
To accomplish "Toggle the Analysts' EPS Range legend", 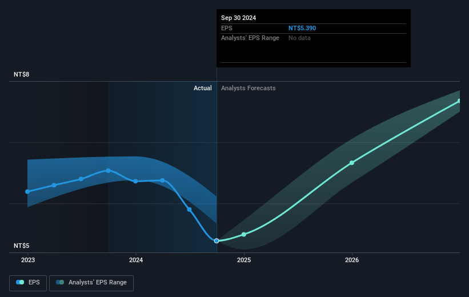I will point(91,283).
